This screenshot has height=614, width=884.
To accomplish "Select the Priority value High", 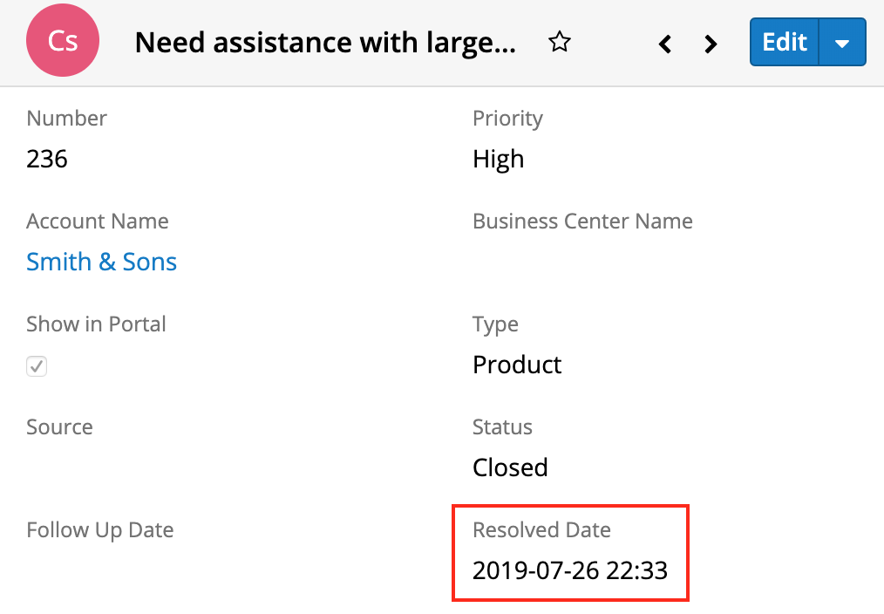I will tap(498, 159).
